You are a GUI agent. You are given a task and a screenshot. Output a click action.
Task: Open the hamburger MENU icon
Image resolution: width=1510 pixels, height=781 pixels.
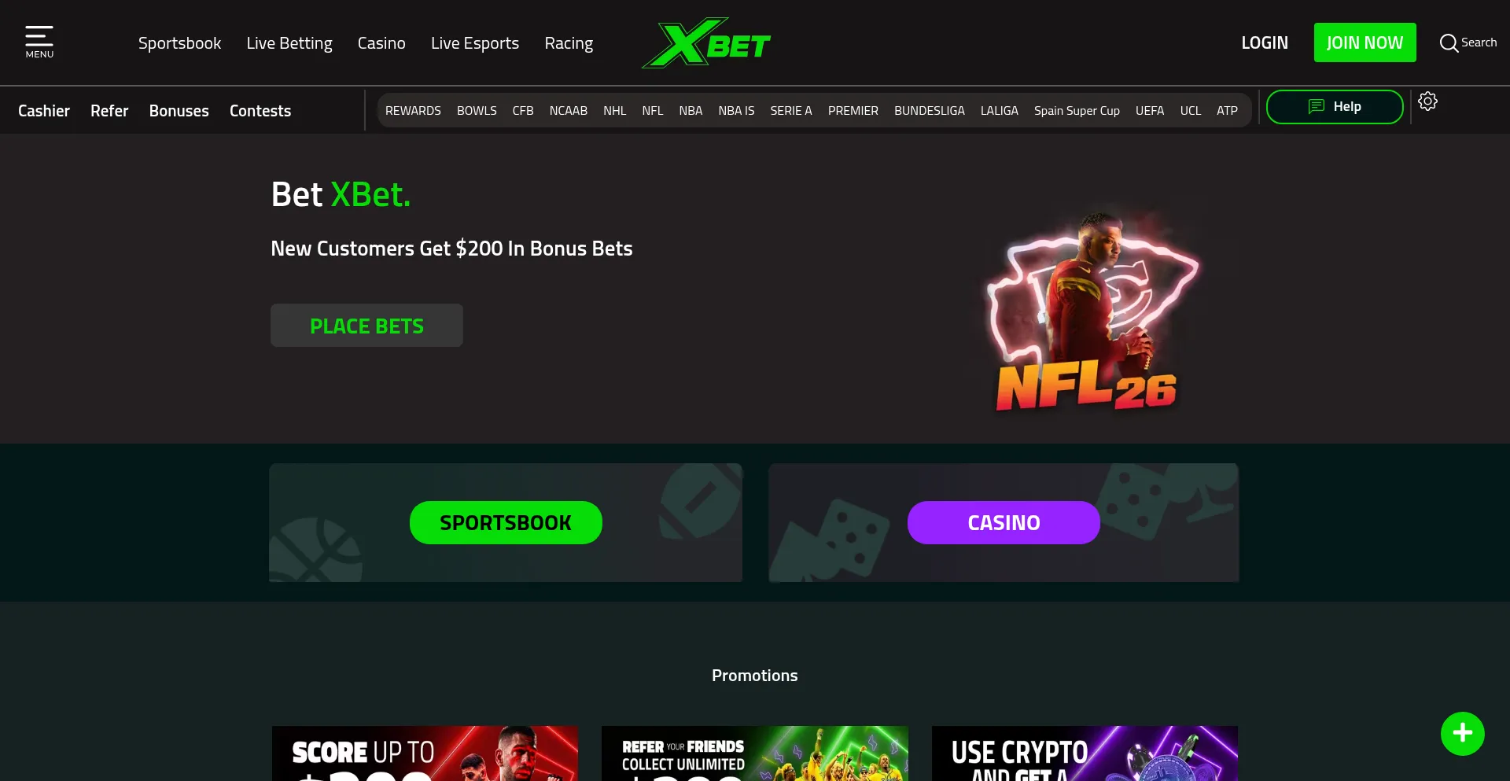[x=39, y=42]
